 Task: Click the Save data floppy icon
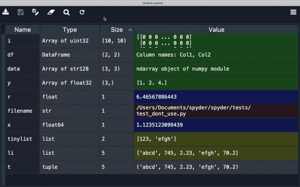[20, 12]
